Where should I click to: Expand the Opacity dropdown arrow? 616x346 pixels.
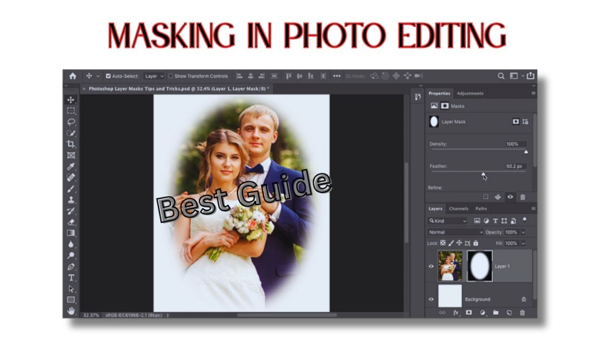523,232
